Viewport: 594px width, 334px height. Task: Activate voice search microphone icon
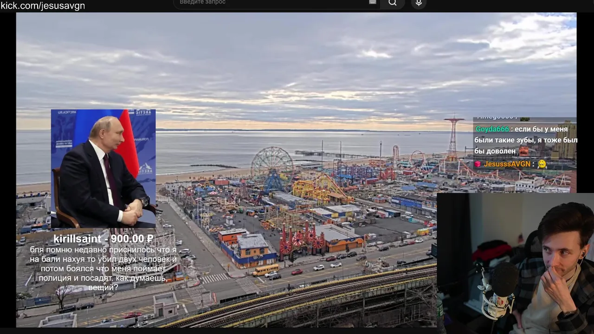tap(419, 3)
